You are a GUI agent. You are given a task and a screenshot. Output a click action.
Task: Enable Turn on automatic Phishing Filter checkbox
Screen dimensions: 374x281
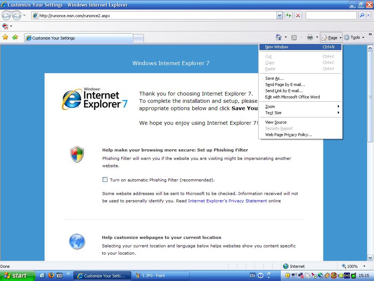click(105, 179)
